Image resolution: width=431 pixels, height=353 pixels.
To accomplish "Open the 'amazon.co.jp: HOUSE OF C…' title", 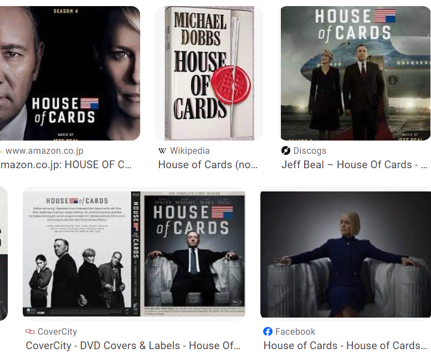I will point(66,165).
